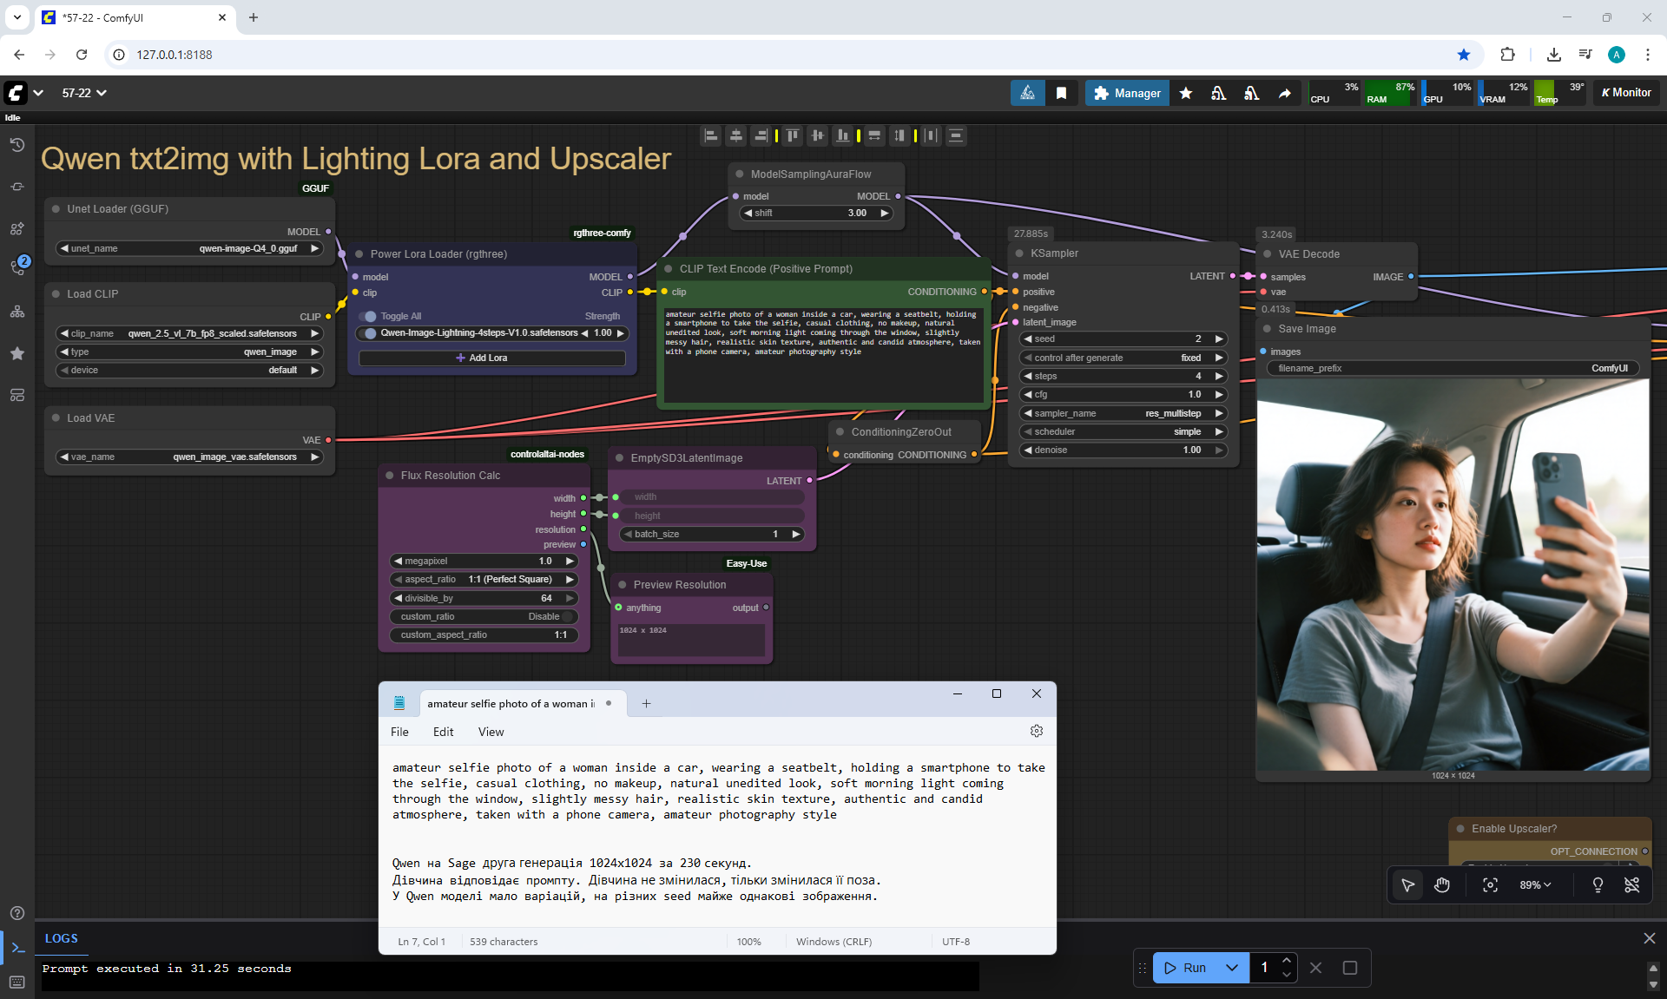Open the queue history sidebar icon
The height and width of the screenshot is (999, 1667).
point(16,145)
